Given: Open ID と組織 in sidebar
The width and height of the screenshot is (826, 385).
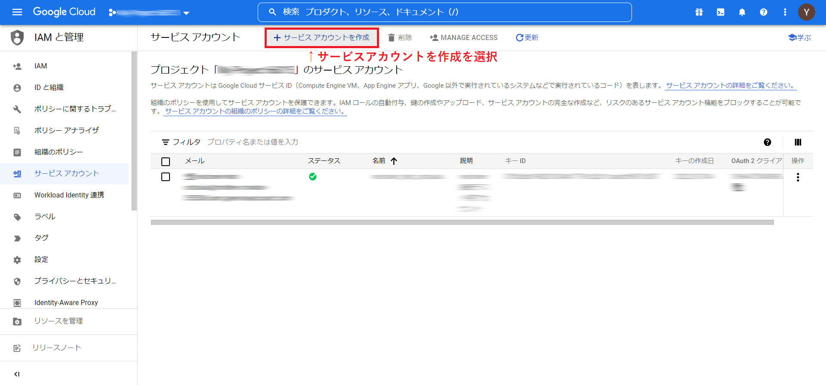Looking at the screenshot, I should coord(65,87).
